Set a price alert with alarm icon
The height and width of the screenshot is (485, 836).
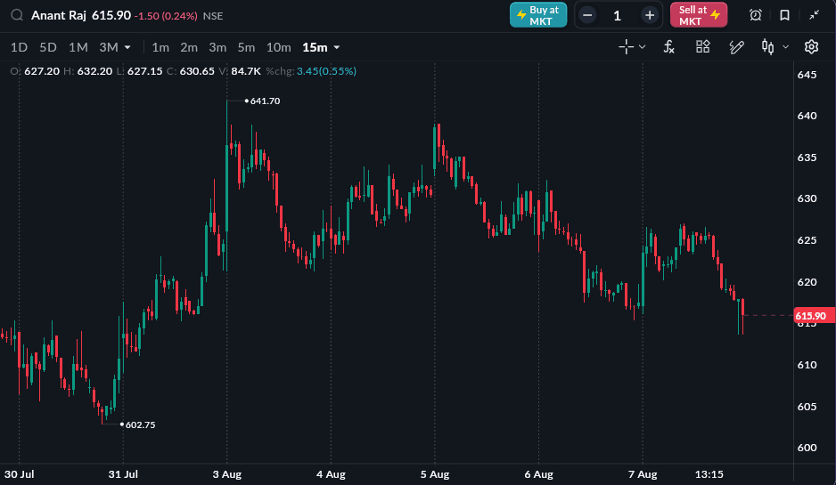(756, 15)
